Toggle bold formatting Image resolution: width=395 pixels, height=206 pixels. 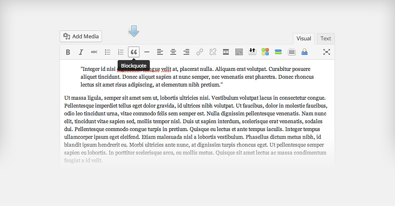(68, 52)
